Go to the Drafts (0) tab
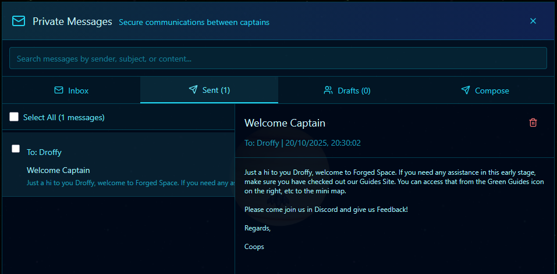Image resolution: width=557 pixels, height=274 pixels. (347, 91)
